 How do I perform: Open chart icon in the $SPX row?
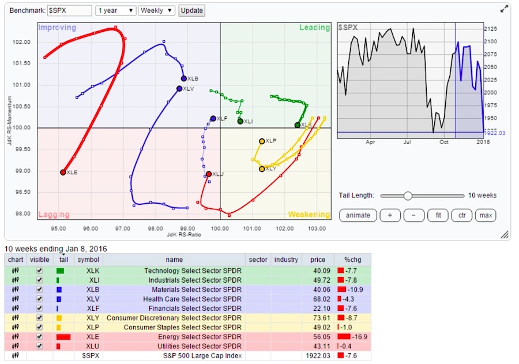click(15, 356)
